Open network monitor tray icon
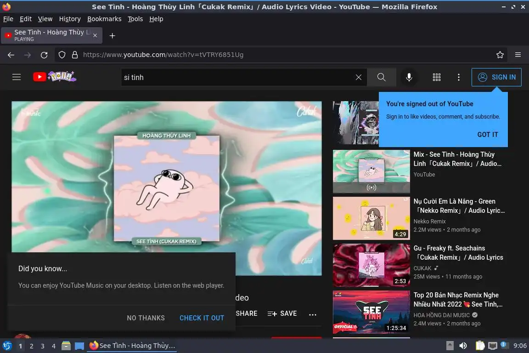 coord(493,346)
